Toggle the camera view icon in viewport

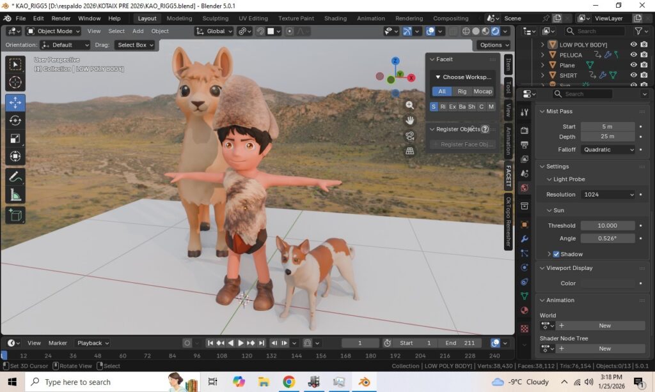(410, 136)
